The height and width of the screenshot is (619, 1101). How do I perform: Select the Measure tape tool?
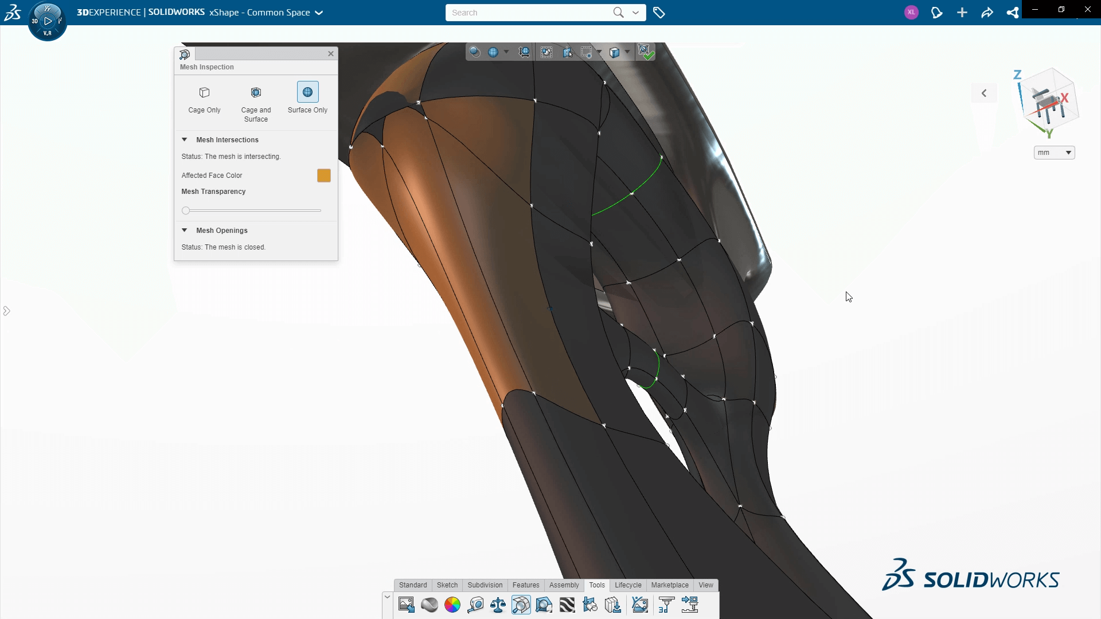click(475, 605)
